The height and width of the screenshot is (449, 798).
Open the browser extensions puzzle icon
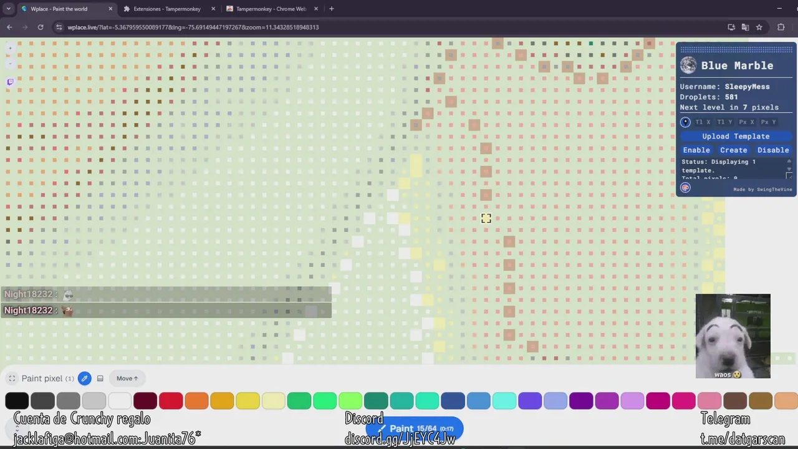point(781,27)
